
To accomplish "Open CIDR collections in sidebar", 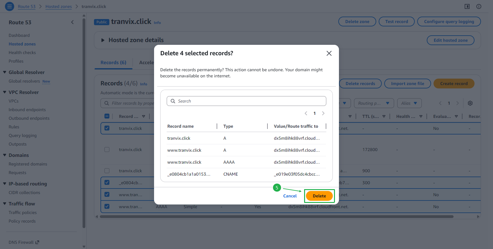I will [24, 193].
